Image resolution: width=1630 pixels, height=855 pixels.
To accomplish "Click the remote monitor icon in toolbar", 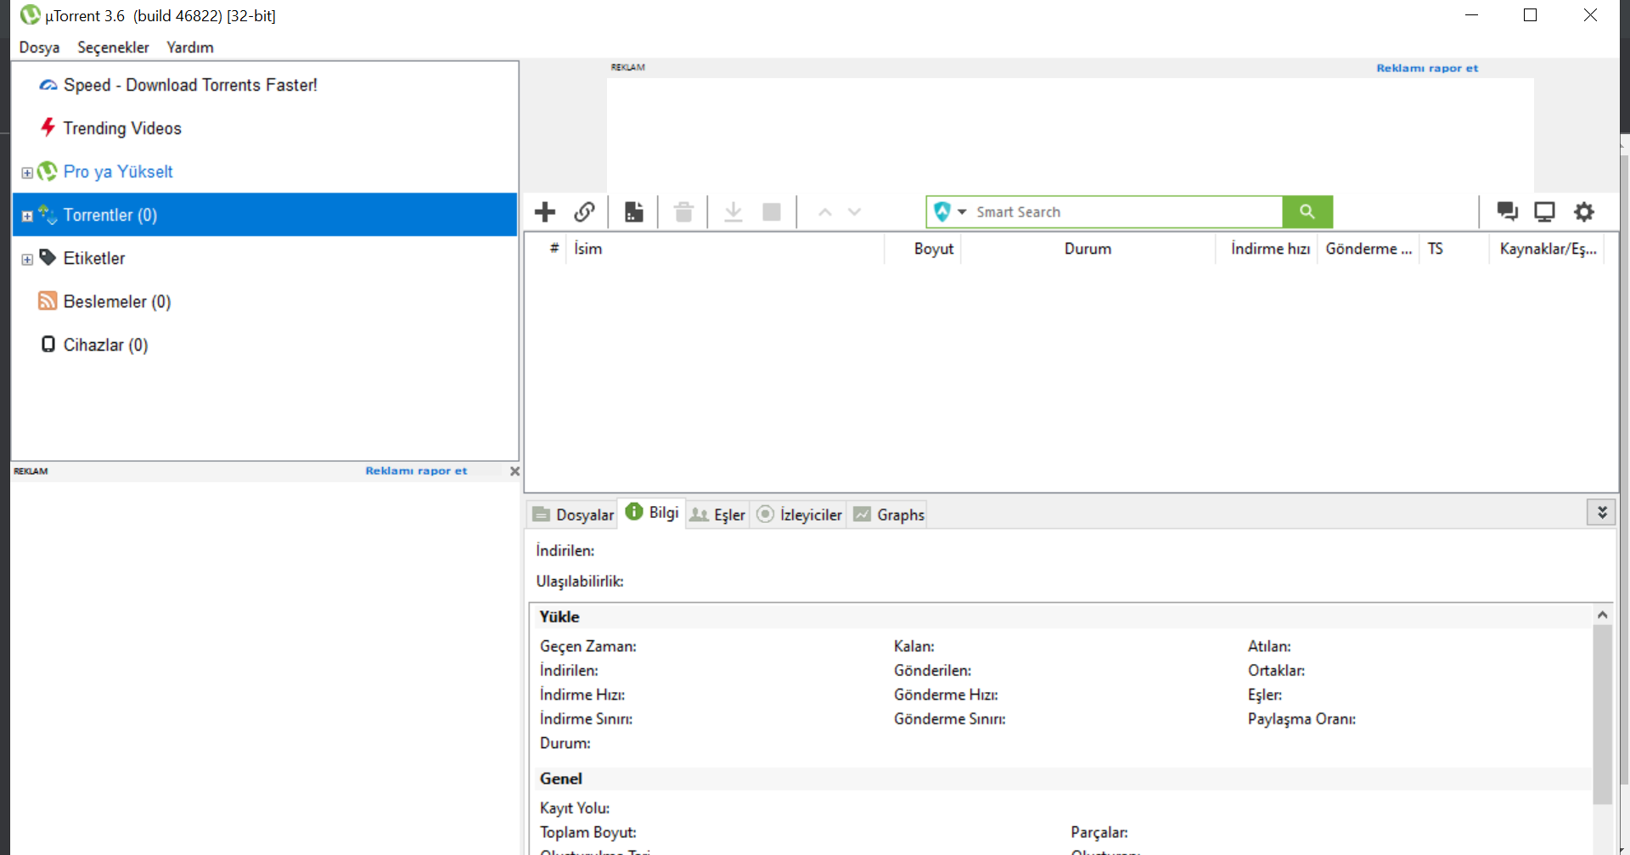I will coord(1544,211).
